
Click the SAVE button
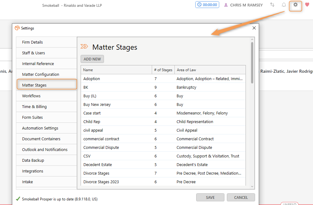[x=210, y=197]
